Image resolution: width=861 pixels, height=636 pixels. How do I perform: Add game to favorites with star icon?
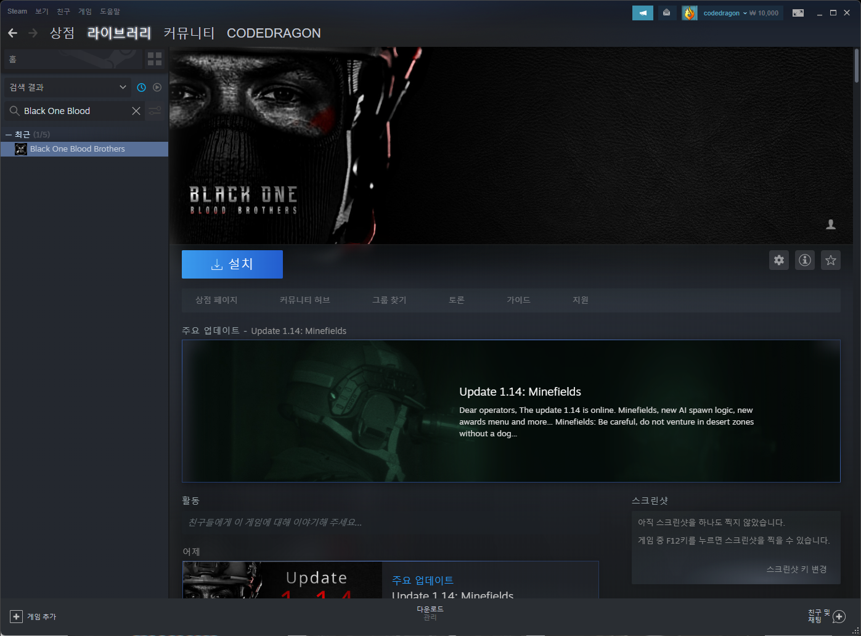831,260
